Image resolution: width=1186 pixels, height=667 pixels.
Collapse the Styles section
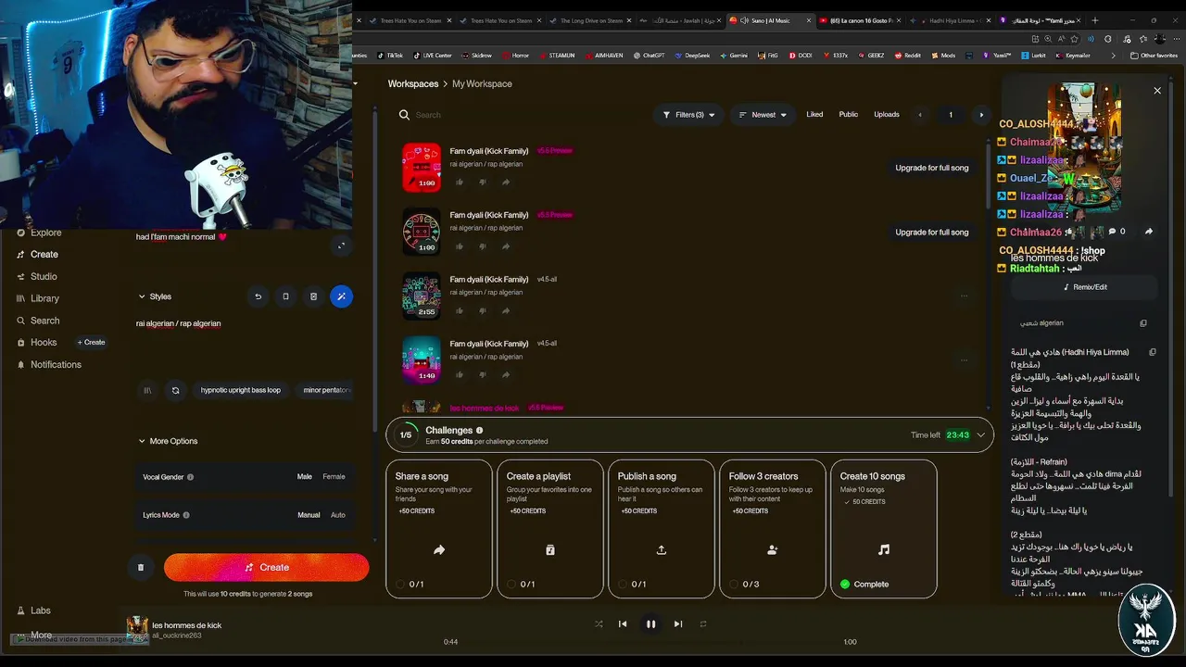pos(155,296)
